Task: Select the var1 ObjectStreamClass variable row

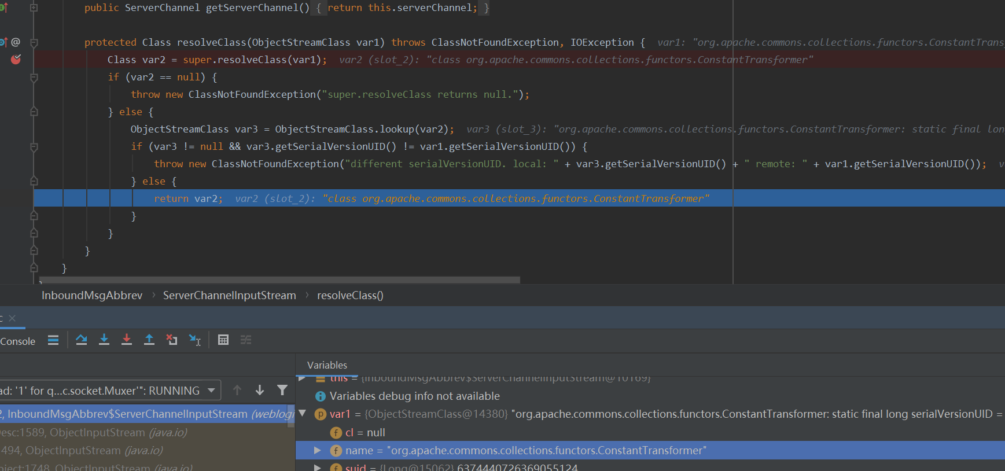Action: click(650, 414)
